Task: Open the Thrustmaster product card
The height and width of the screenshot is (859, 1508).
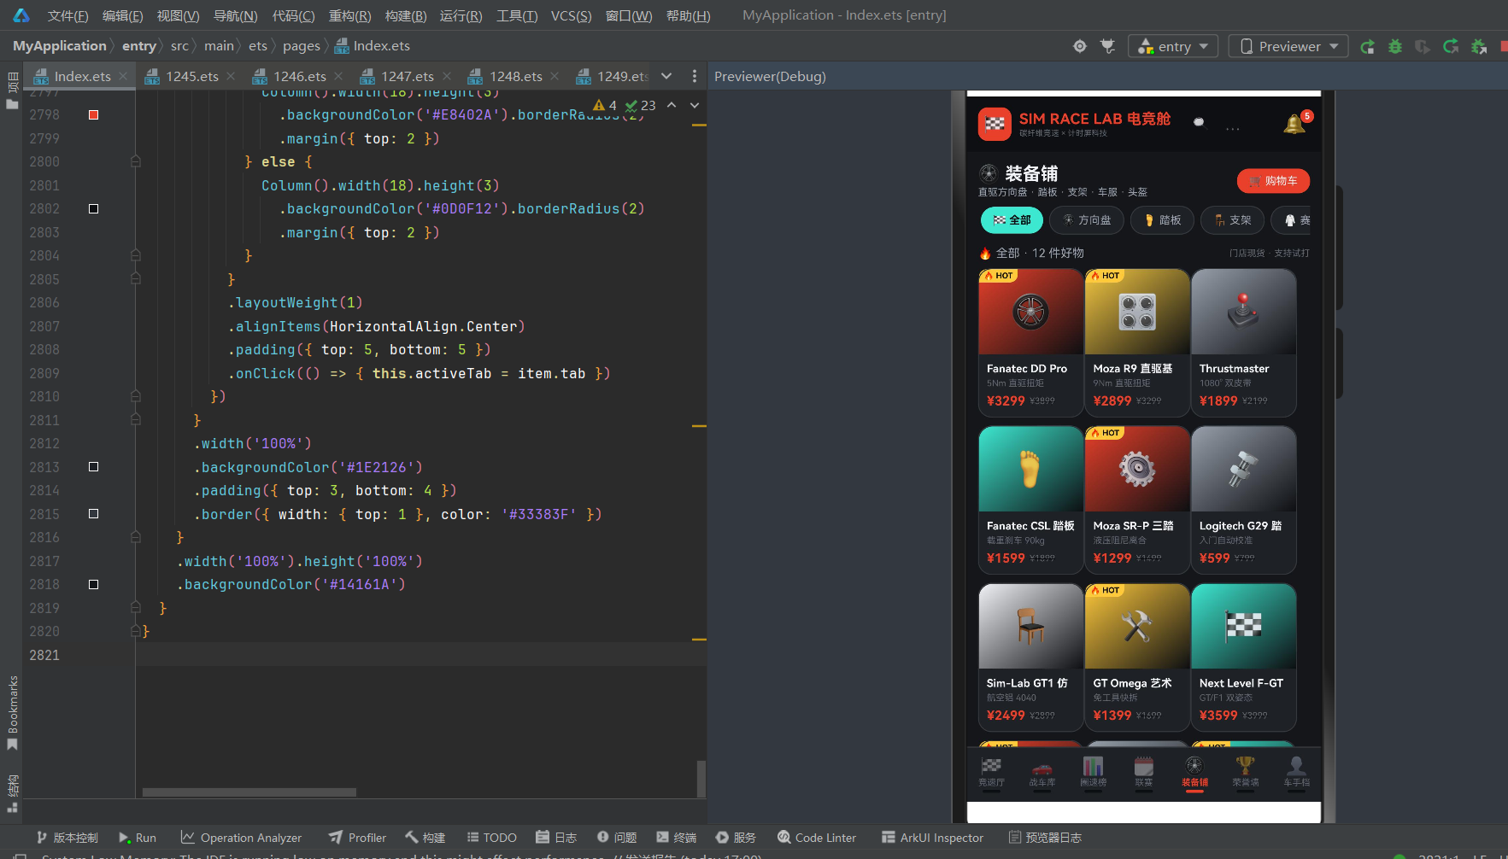Action: coord(1243,342)
